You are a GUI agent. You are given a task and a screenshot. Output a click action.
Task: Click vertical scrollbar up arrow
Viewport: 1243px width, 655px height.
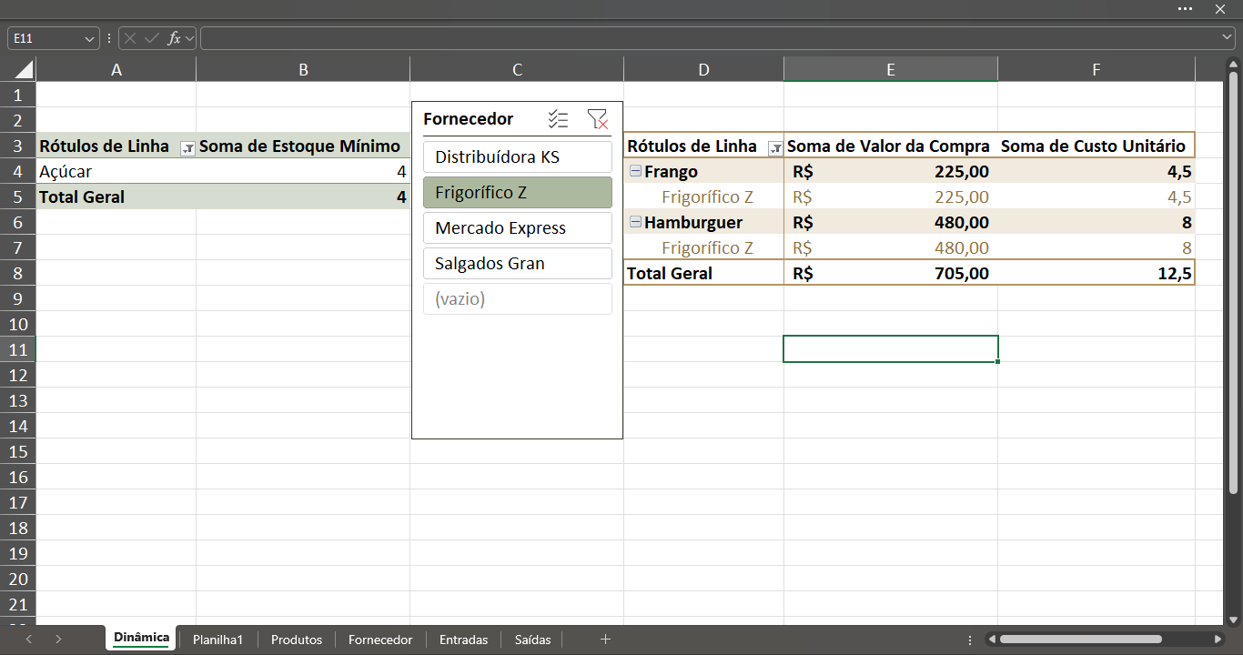click(1234, 65)
